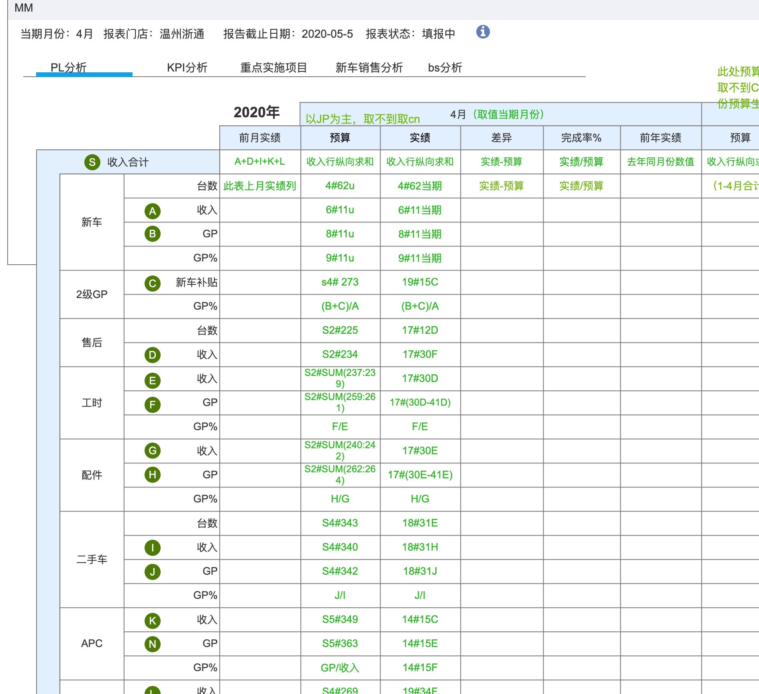
Task: Open the KPI分析 tab
Action: point(187,67)
